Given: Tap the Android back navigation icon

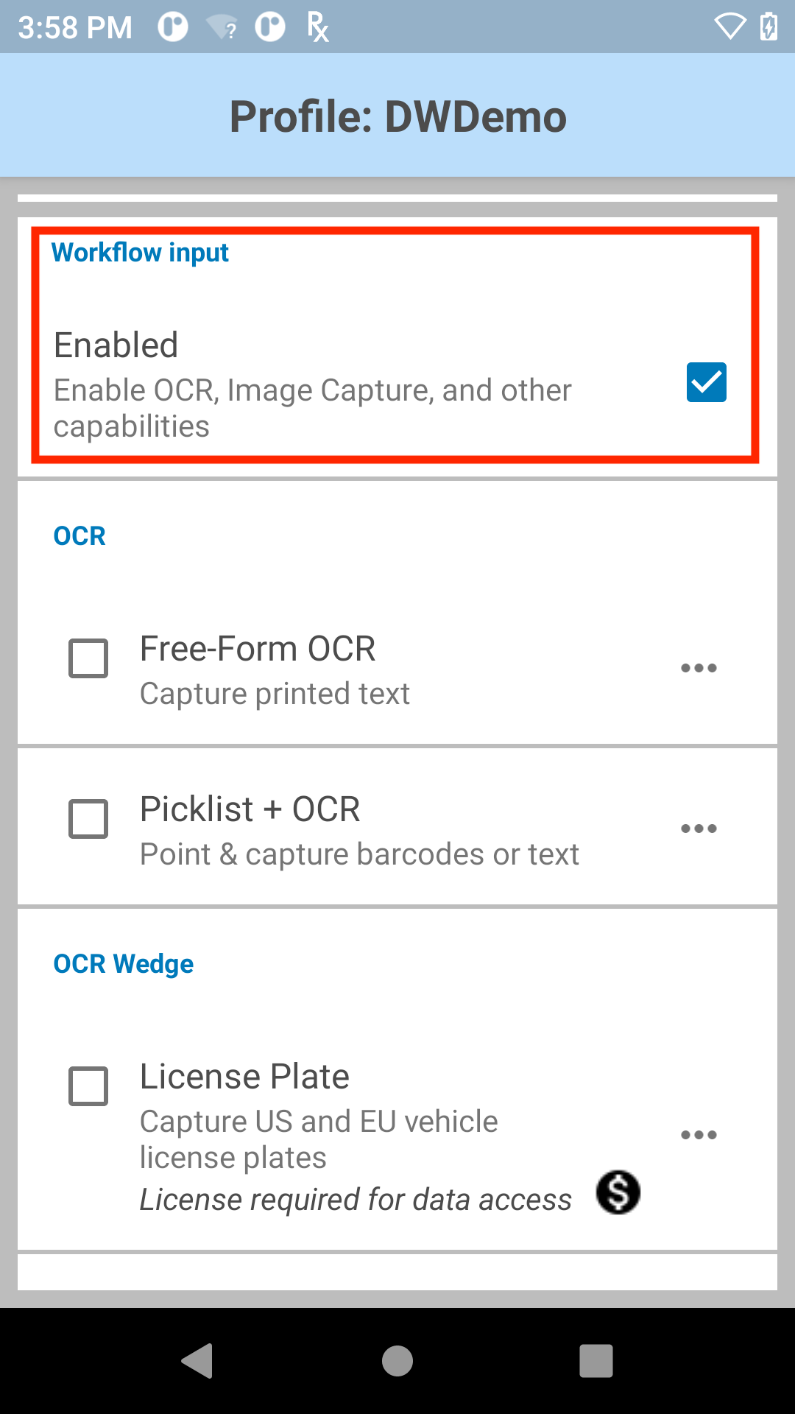Looking at the screenshot, I should [197, 1360].
